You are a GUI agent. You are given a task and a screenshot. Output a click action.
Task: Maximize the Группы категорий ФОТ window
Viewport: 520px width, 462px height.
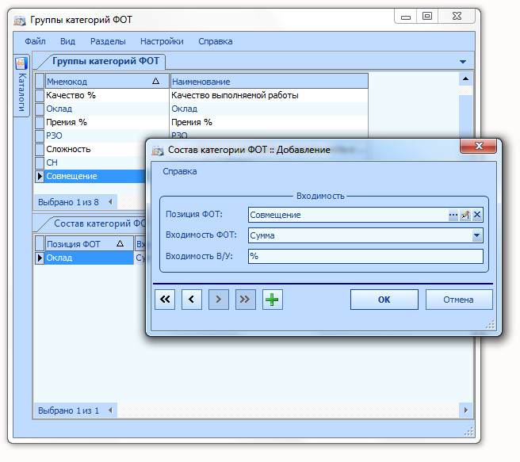pyautogui.click(x=427, y=16)
